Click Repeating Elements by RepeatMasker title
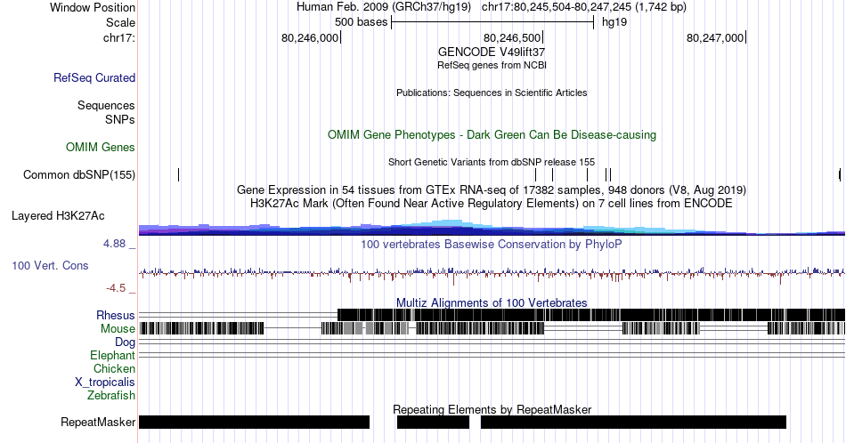The width and height of the screenshot is (846, 443). pyautogui.click(x=492, y=409)
